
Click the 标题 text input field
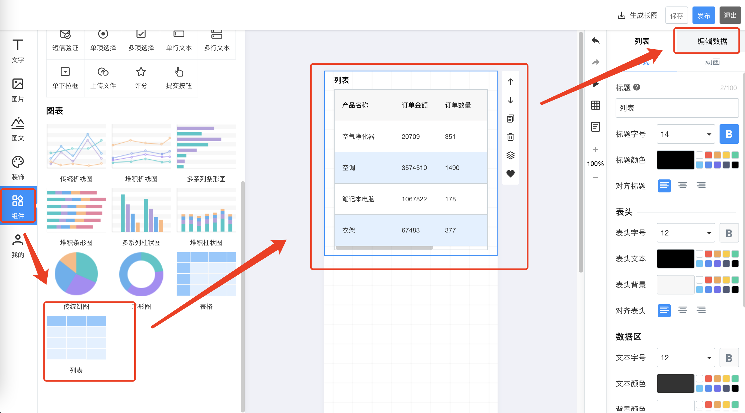(x=677, y=108)
